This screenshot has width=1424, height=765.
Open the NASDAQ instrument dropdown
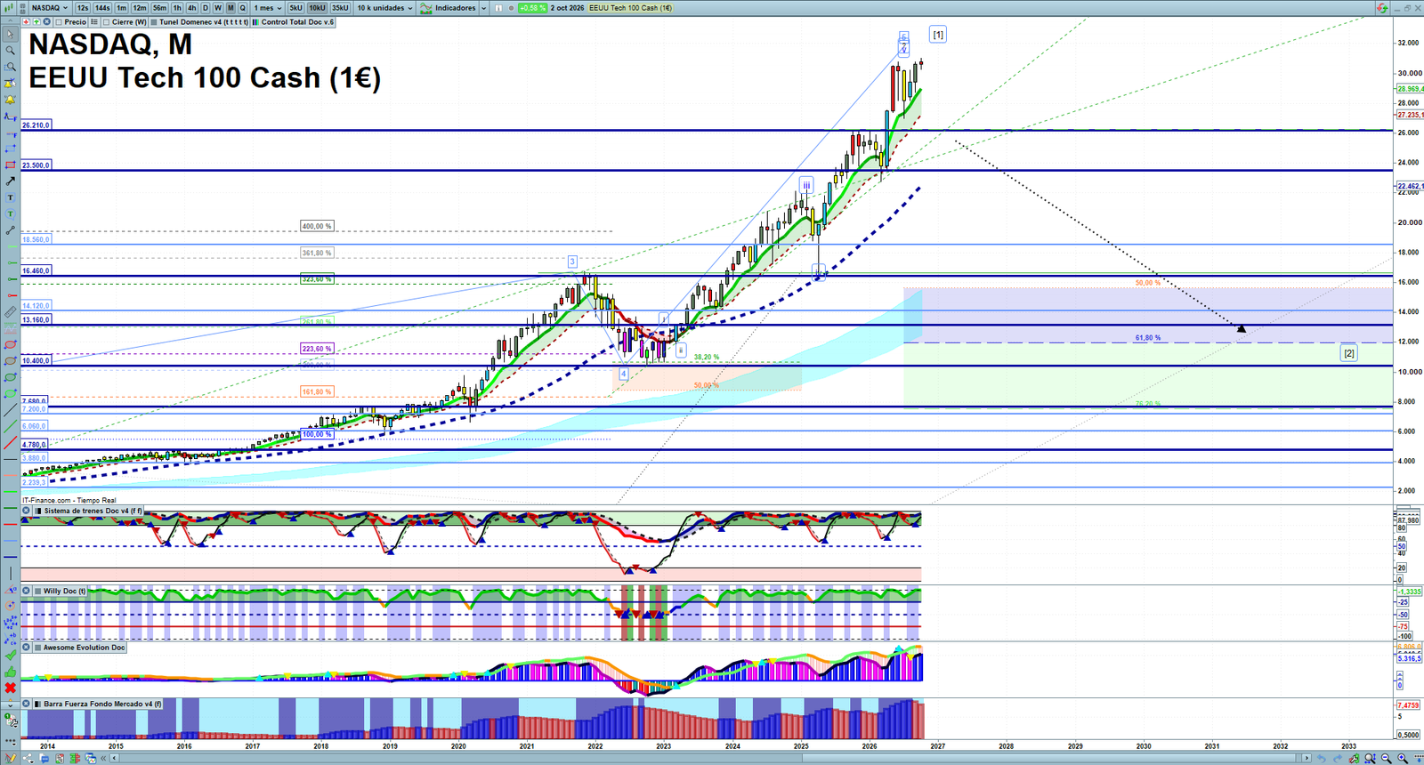(50, 8)
